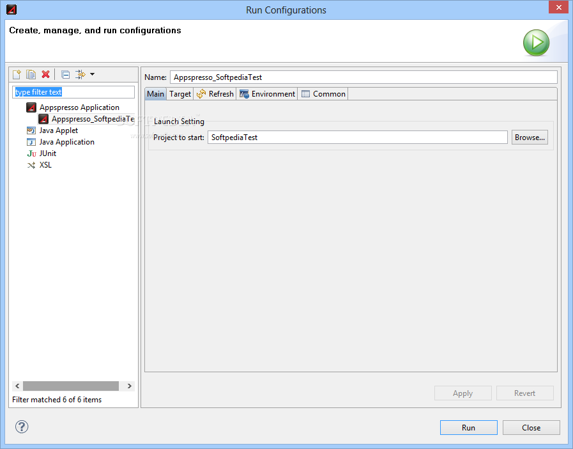Screen dimensions: 573x449
Task: Collapse all configuration tree items
Action: coord(65,75)
